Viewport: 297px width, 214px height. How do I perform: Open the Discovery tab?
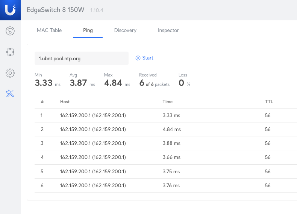pyautogui.click(x=125, y=30)
